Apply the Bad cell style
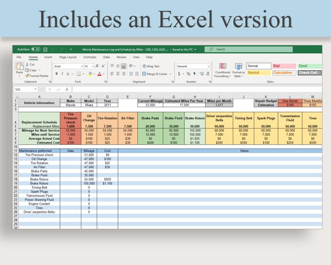331x265 pixels. (x=284, y=66)
